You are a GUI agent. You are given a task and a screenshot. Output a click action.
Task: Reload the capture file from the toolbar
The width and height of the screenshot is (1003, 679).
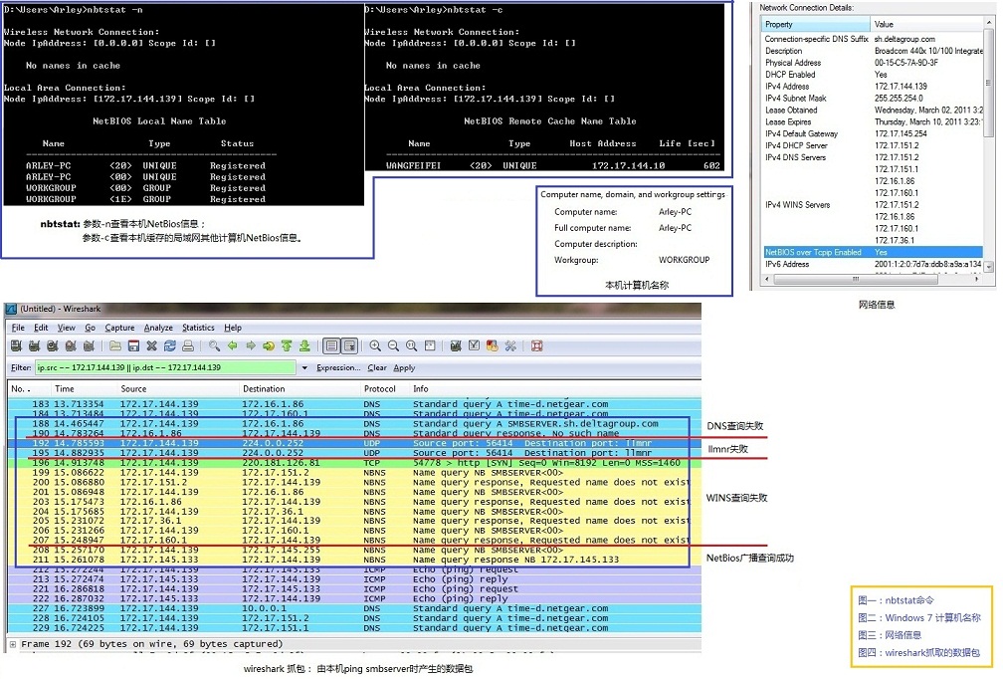point(169,346)
